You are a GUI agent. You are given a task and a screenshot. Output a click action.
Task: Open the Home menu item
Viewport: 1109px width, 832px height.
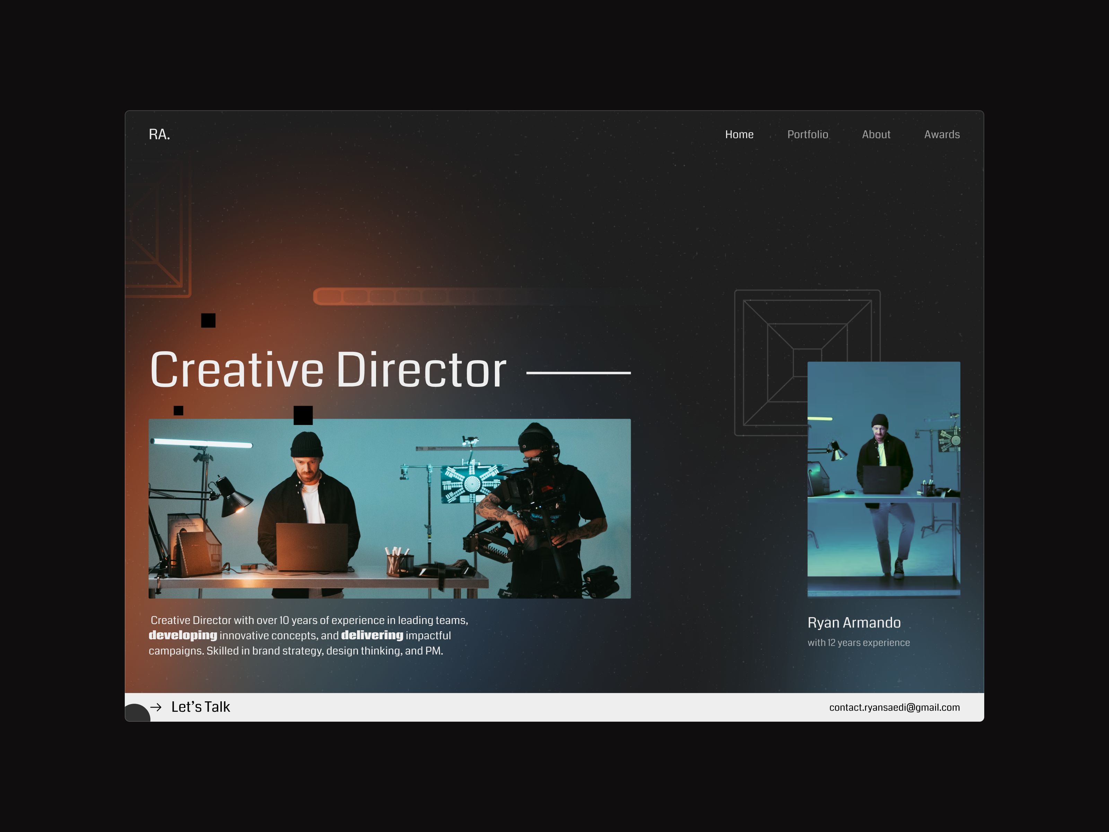coord(740,135)
